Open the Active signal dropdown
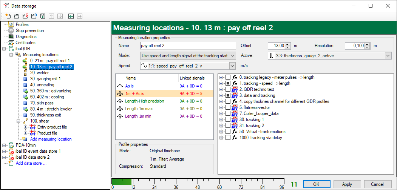397x190 pixels. click(x=388, y=55)
